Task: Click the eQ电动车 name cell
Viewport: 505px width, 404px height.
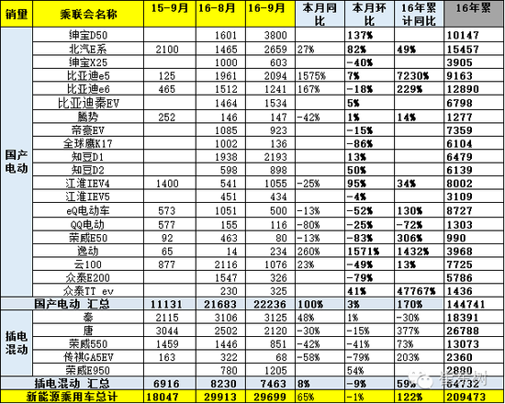Action: 88,210
